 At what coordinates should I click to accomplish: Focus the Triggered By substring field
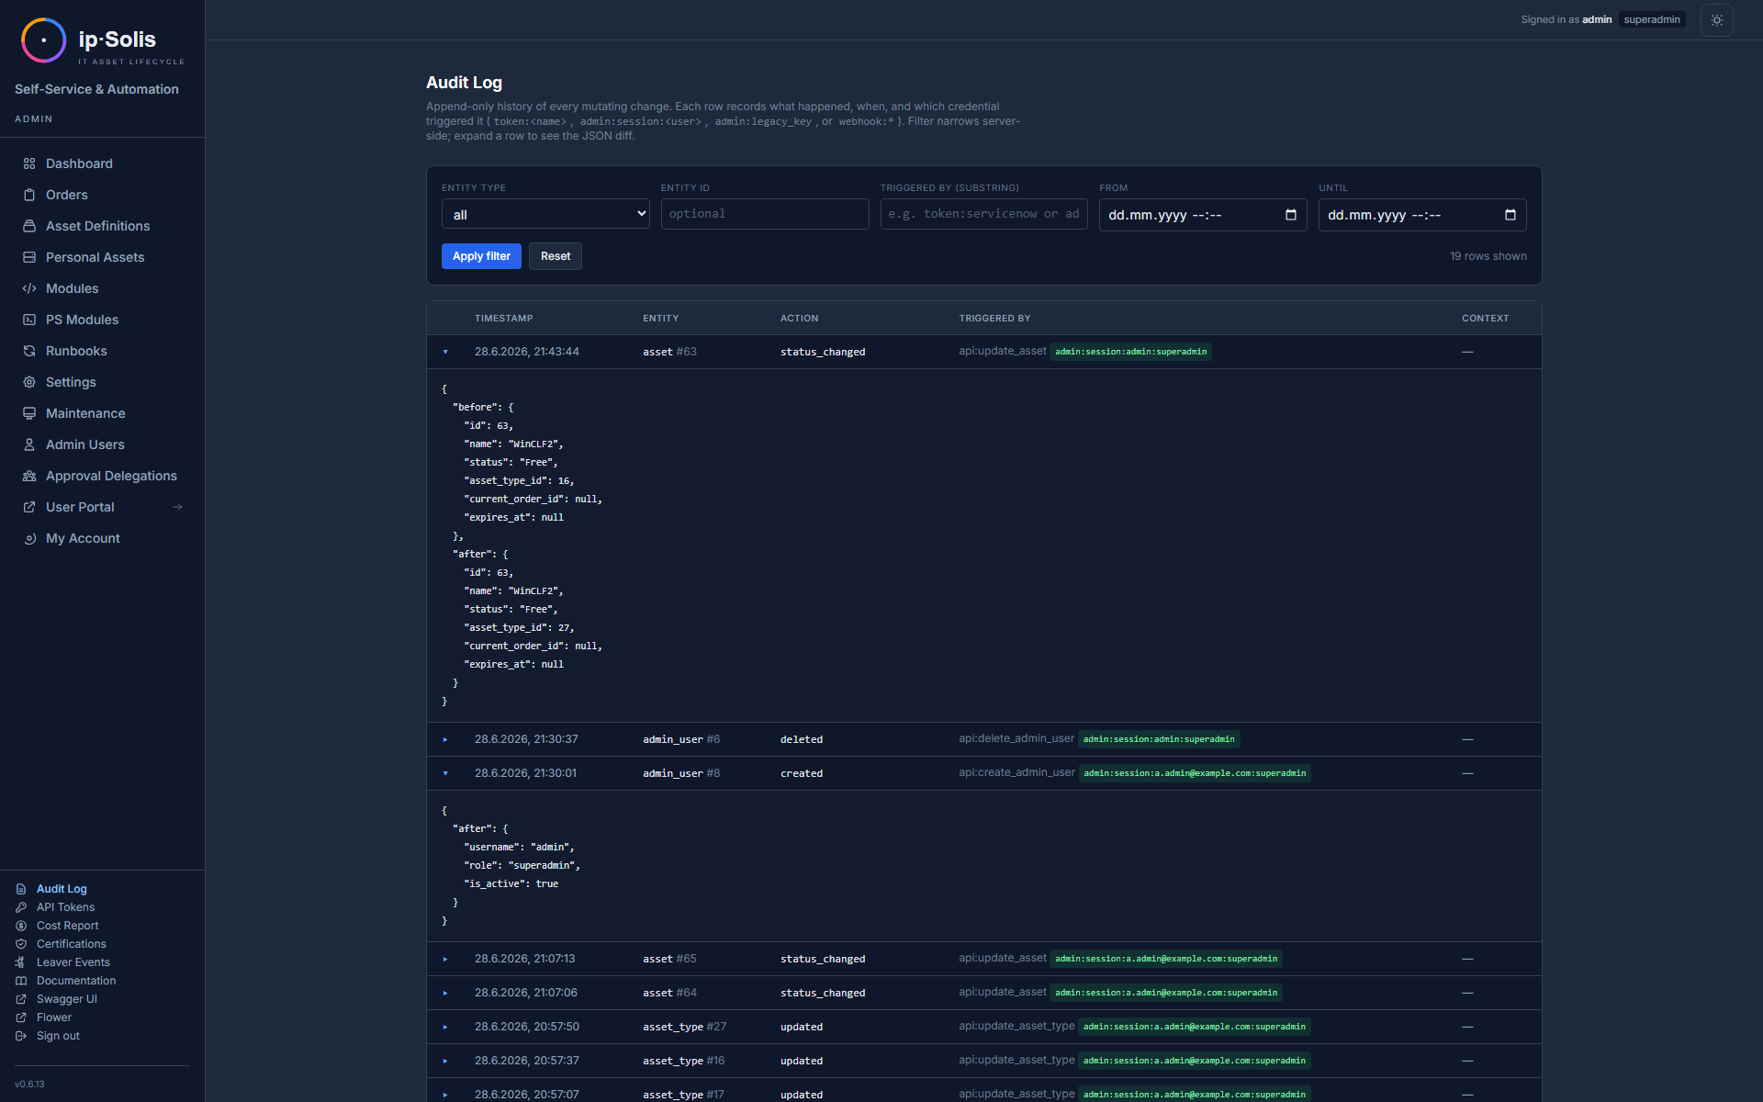(x=984, y=214)
